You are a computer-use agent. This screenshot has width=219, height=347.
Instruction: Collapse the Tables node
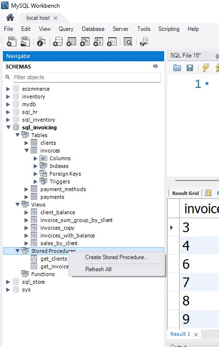[17, 135]
